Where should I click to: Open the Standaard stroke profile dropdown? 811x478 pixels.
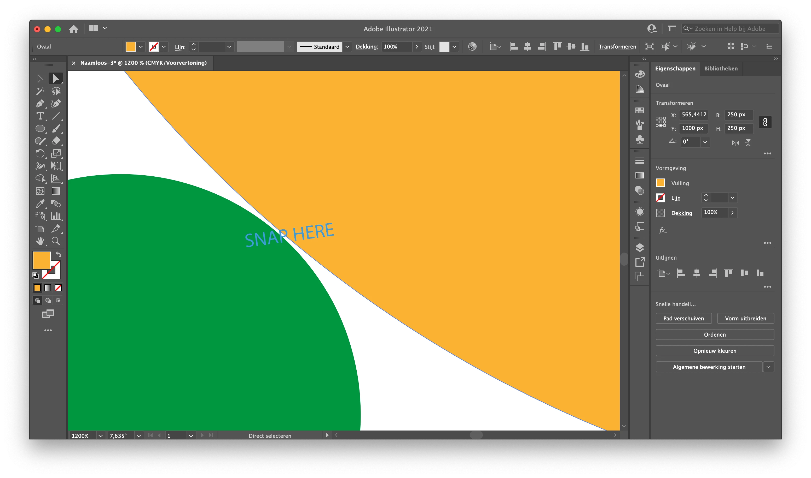pos(347,47)
